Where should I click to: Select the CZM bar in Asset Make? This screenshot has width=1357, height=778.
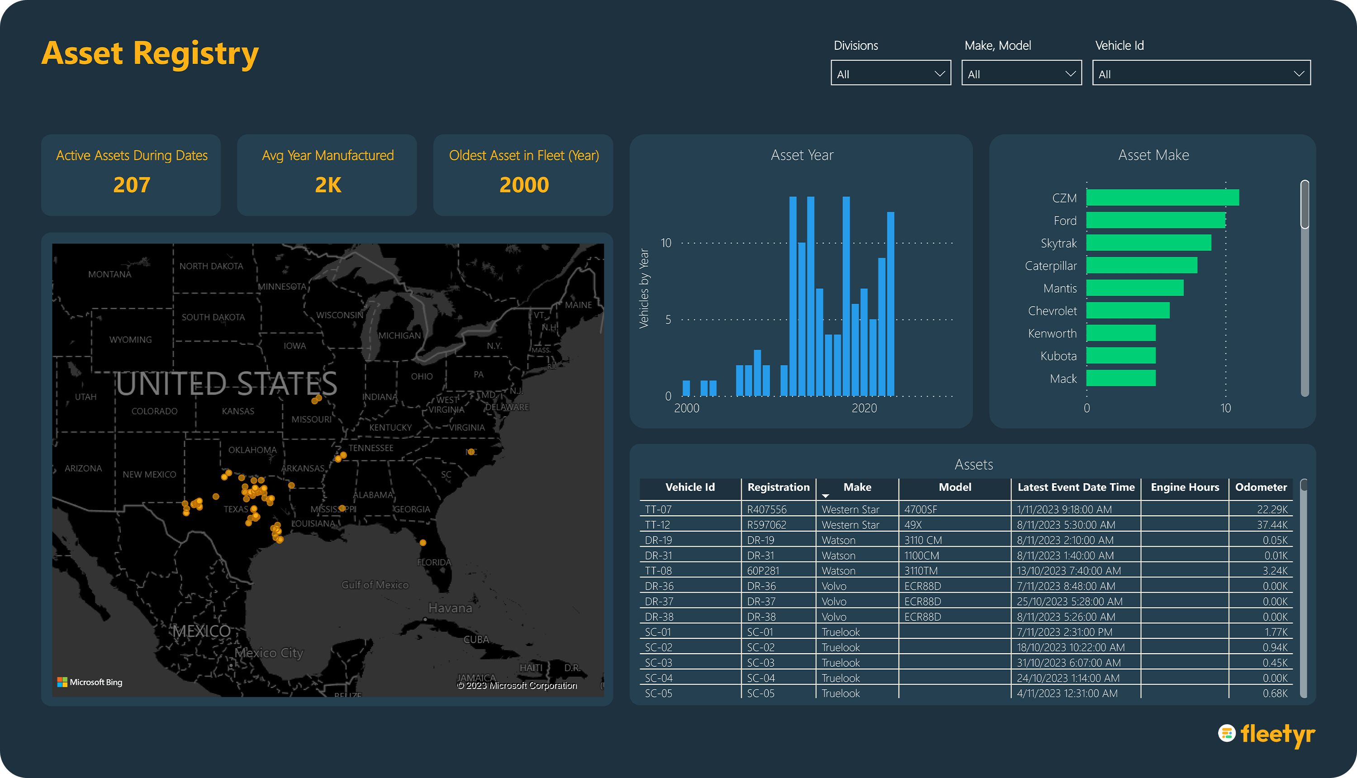[1162, 198]
